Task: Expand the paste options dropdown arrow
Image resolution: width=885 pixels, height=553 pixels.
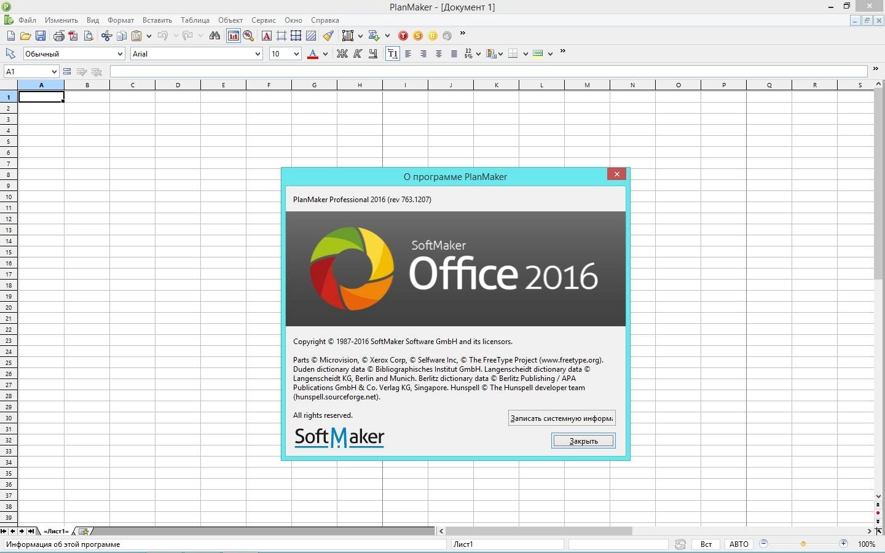Action: click(x=149, y=36)
